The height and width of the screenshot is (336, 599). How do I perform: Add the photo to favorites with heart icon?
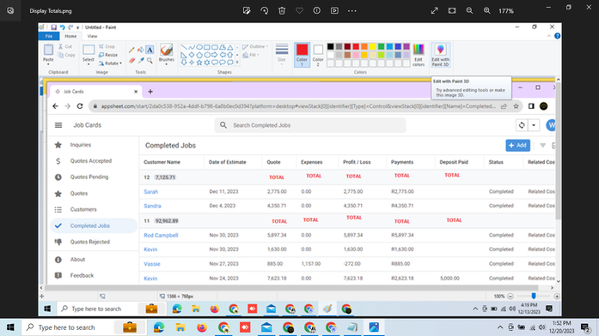coord(299,10)
